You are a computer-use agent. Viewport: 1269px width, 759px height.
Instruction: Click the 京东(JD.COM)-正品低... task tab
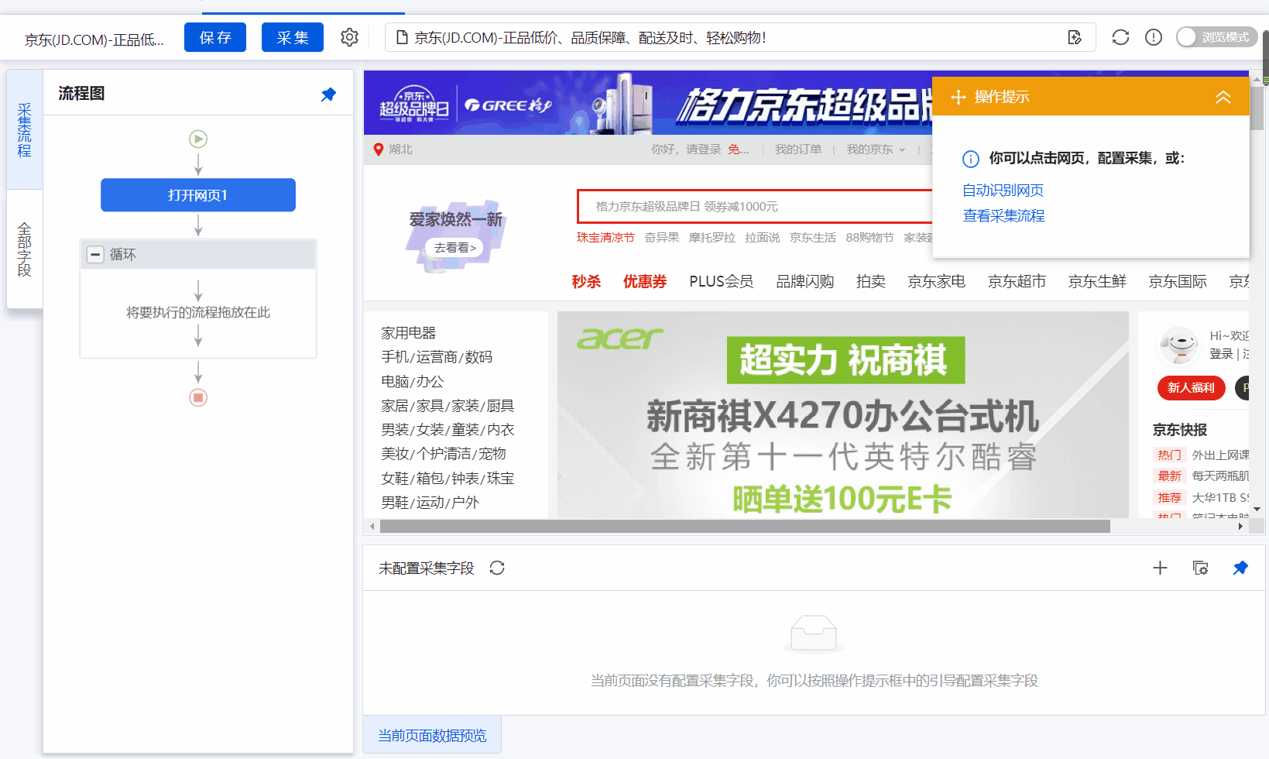click(x=94, y=40)
